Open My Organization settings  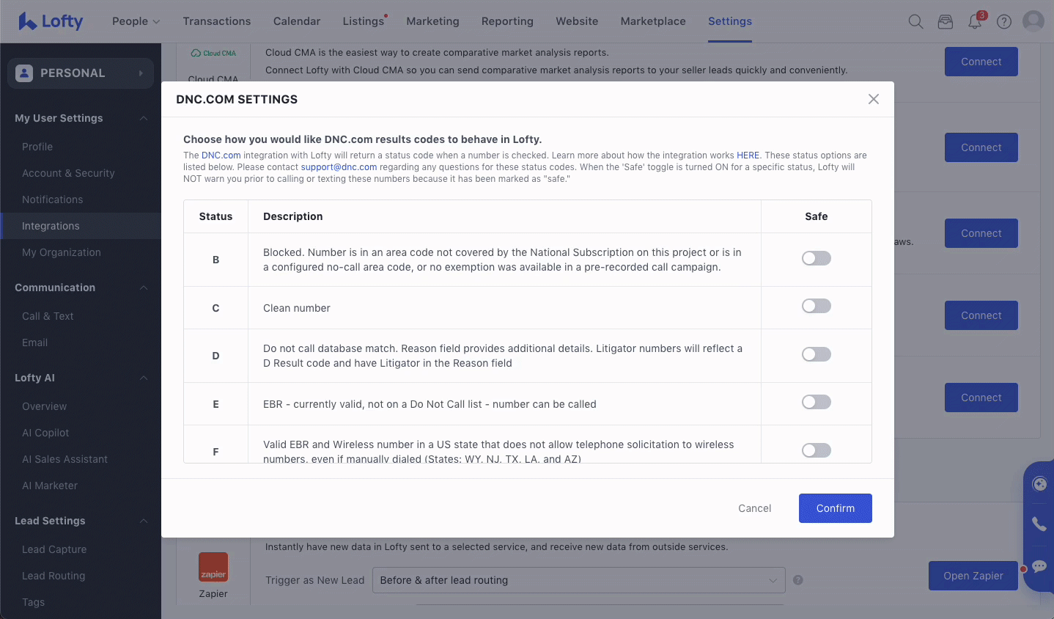click(62, 252)
